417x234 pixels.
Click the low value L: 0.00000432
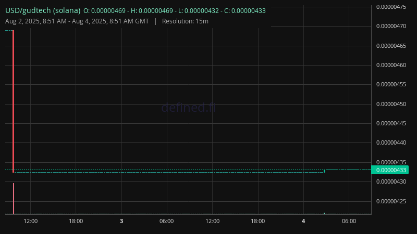pyautogui.click(x=199, y=11)
